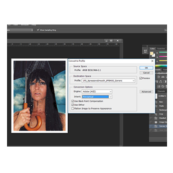Toggle history brush source box beside Deselect

[151, 118]
